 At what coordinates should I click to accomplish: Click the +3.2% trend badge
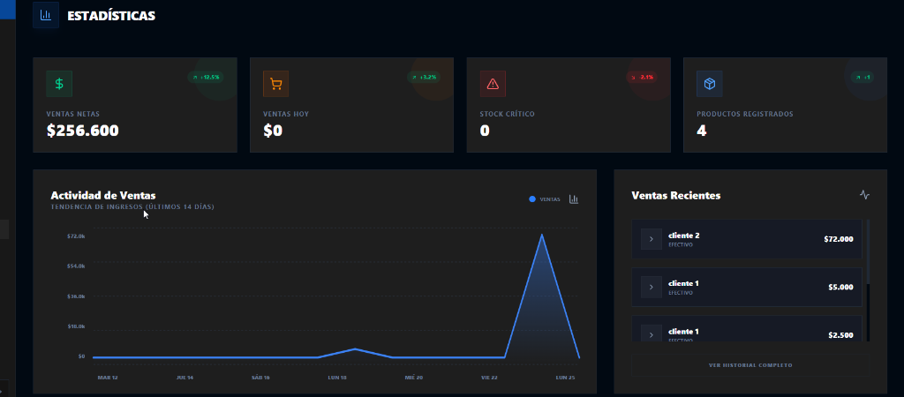[424, 77]
